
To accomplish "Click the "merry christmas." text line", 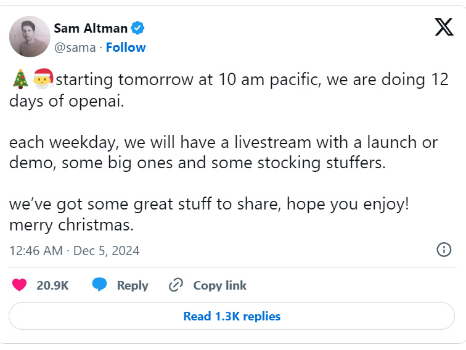I will pyautogui.click(x=72, y=226).
